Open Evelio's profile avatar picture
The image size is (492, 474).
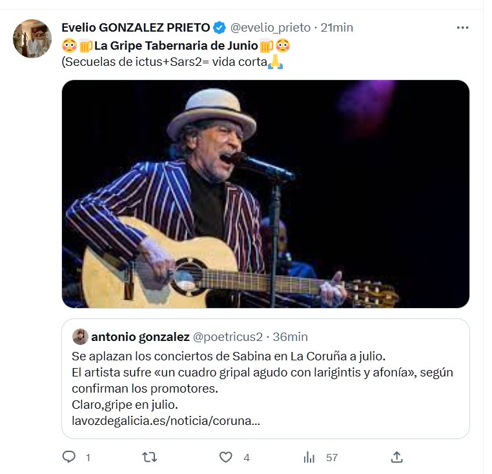click(x=32, y=39)
